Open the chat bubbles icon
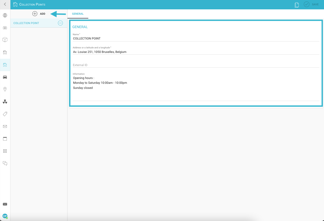 5,163
